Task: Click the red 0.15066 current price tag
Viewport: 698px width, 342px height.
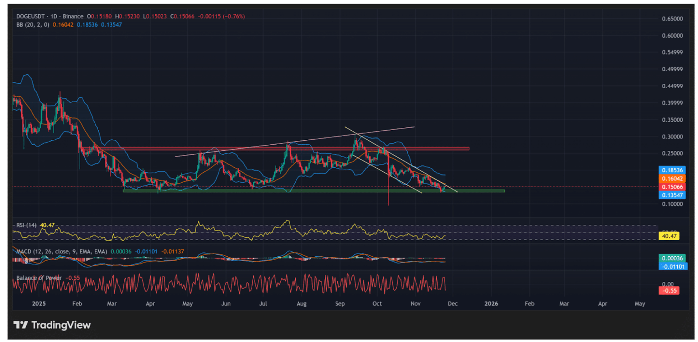Action: tap(672, 187)
